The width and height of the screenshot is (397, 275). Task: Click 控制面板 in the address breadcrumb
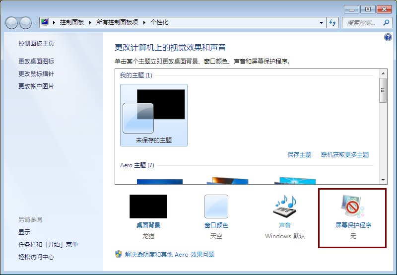point(72,22)
